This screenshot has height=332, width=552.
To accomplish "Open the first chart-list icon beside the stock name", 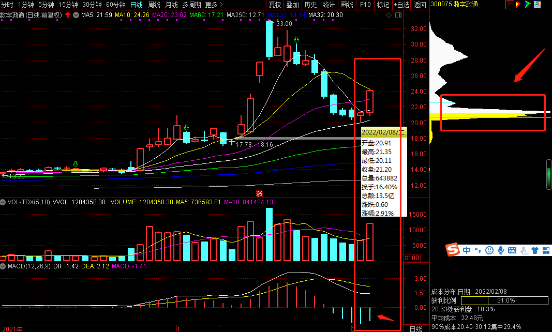I will click(510, 5).
